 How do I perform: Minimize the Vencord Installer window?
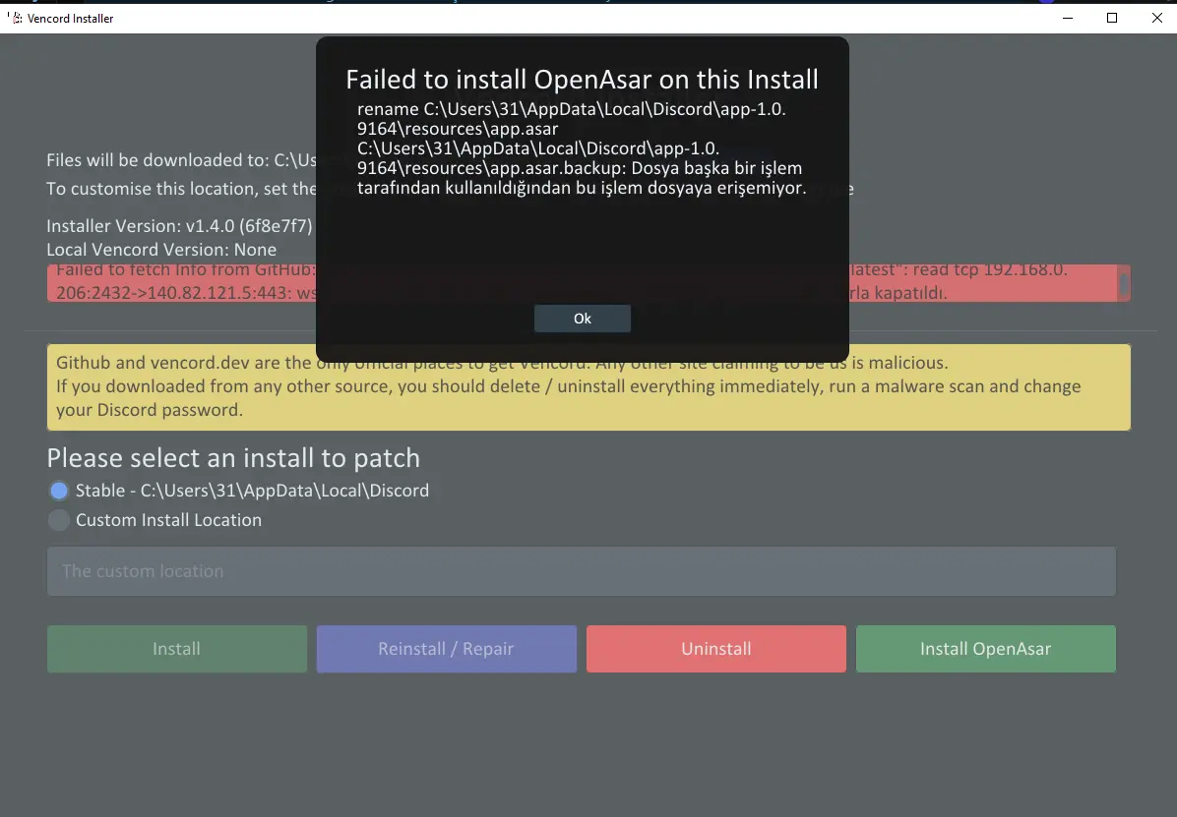pos(1068,18)
